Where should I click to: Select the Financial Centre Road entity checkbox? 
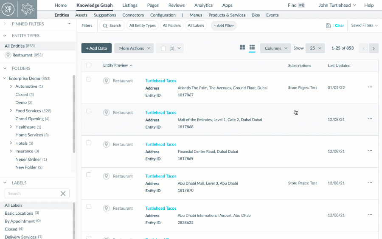click(x=89, y=143)
